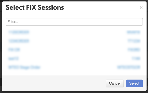The width and height of the screenshot is (148, 93).
Task: Click the Select FIX Sessions title heading
Action: (35, 7)
